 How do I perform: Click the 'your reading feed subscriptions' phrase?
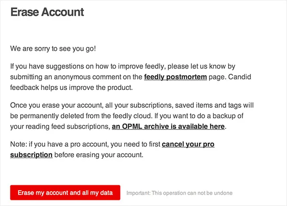coord(60,126)
